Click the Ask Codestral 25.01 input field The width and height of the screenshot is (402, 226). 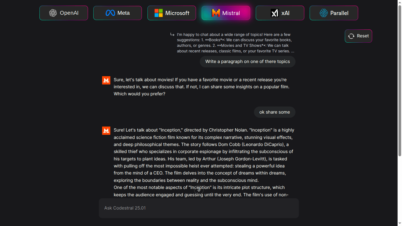point(199,208)
